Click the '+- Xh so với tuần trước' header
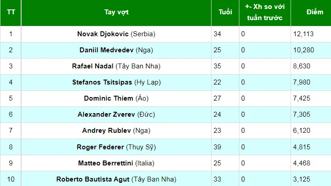Screen dimensions: 331x186 [x=265, y=12]
